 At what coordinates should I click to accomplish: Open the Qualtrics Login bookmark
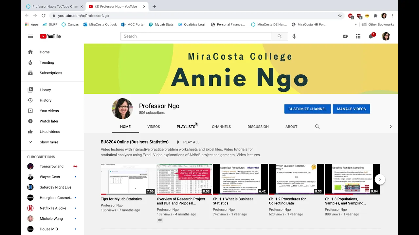[192, 24]
